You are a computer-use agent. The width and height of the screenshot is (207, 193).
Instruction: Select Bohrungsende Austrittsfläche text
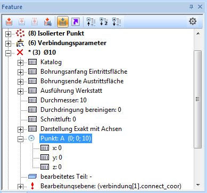coord(82,81)
